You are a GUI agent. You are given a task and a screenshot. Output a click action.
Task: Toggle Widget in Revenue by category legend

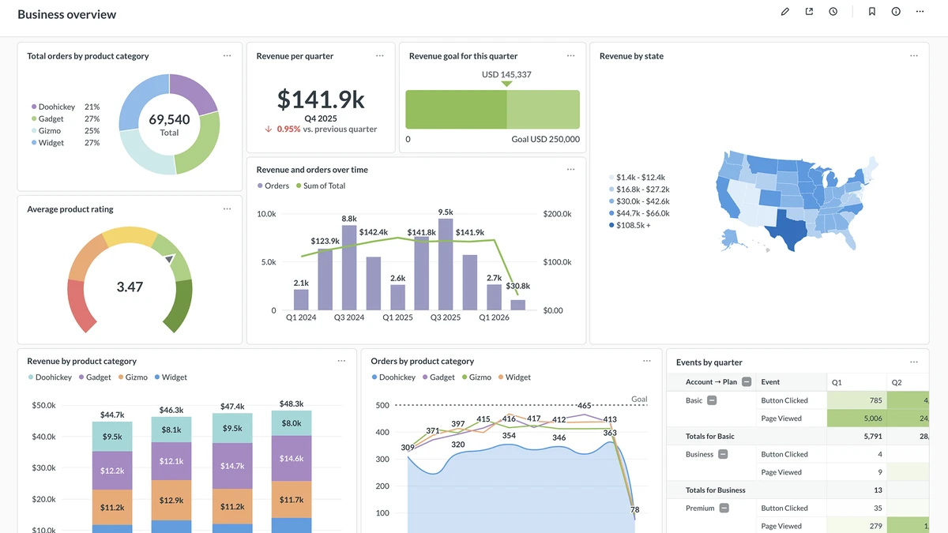tap(171, 377)
